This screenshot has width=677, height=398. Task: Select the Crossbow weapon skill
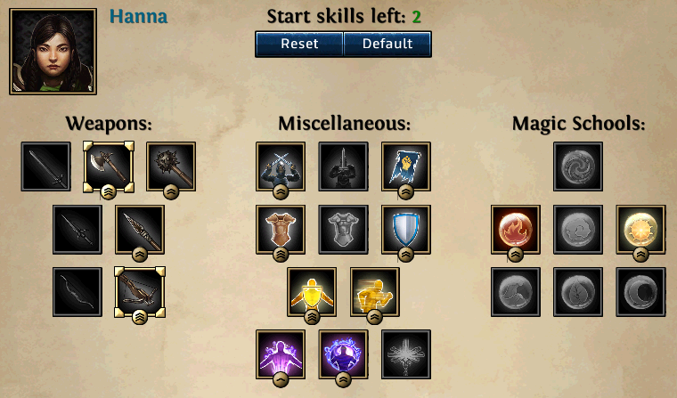coord(140,292)
